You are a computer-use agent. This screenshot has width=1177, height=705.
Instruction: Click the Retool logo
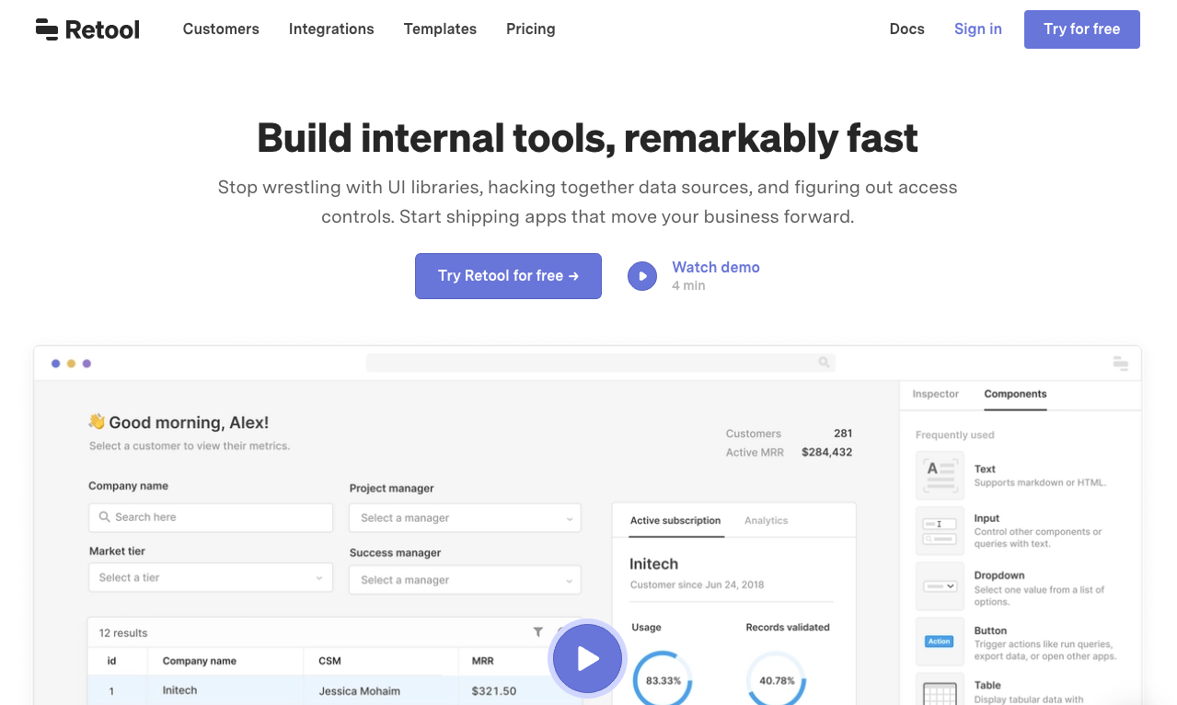coord(87,29)
